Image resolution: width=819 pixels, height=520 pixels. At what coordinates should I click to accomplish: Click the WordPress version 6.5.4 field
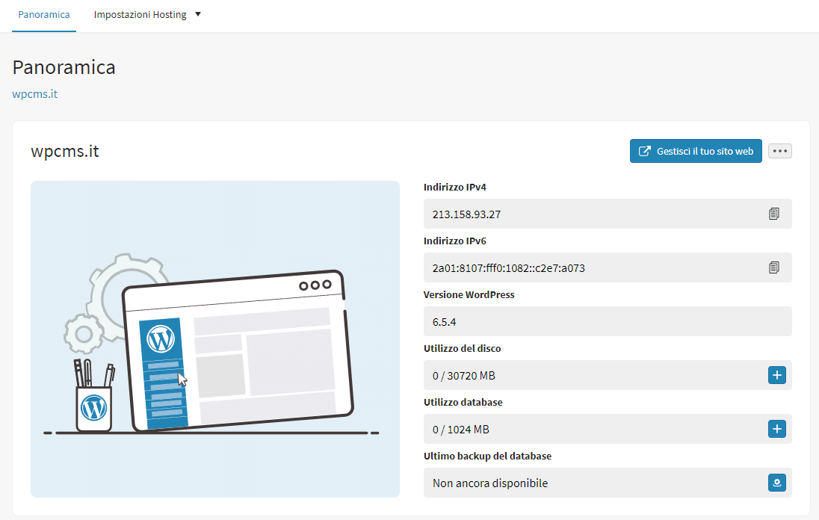click(x=608, y=321)
